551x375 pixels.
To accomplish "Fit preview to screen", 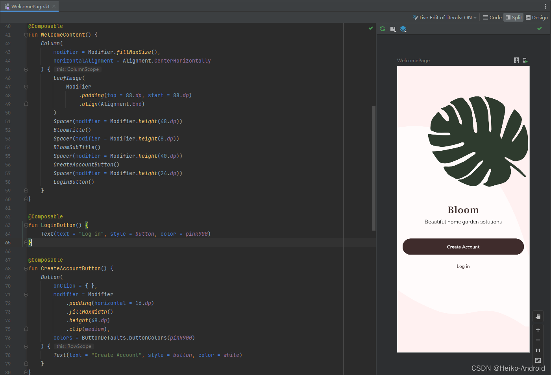I will pos(538,360).
